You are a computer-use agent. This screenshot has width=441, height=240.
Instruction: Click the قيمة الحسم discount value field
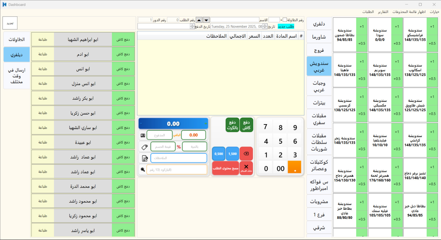[163, 147]
